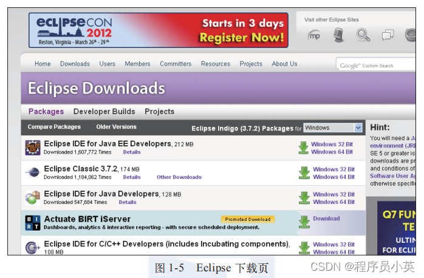Click the C/C++ Developers package icon
The image size is (424, 278).
(33, 248)
